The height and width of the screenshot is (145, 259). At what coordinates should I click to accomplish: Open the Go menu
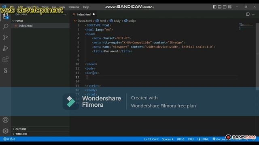(x=54, y=7)
